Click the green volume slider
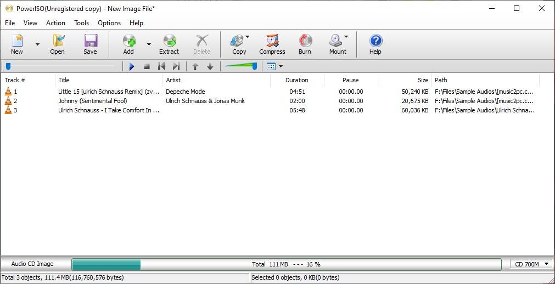 (242, 66)
